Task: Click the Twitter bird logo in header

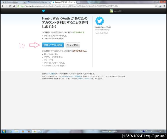Action: pyautogui.click(x=43, y=11)
